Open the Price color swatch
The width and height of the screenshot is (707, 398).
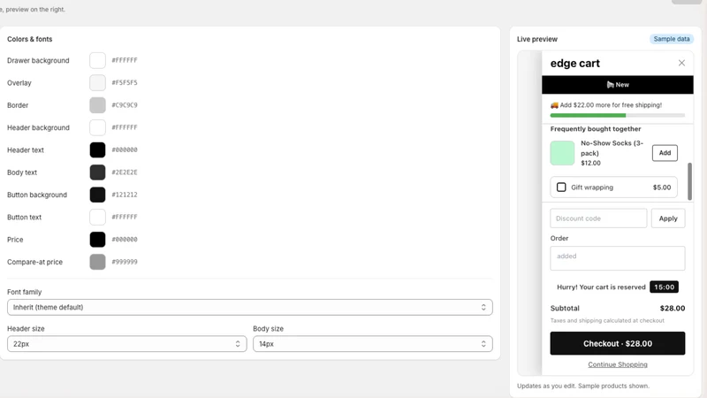97,240
